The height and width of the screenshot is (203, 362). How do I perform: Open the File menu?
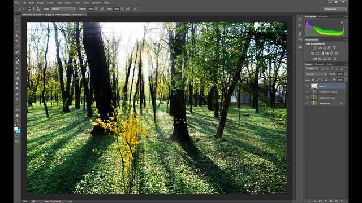24,3
